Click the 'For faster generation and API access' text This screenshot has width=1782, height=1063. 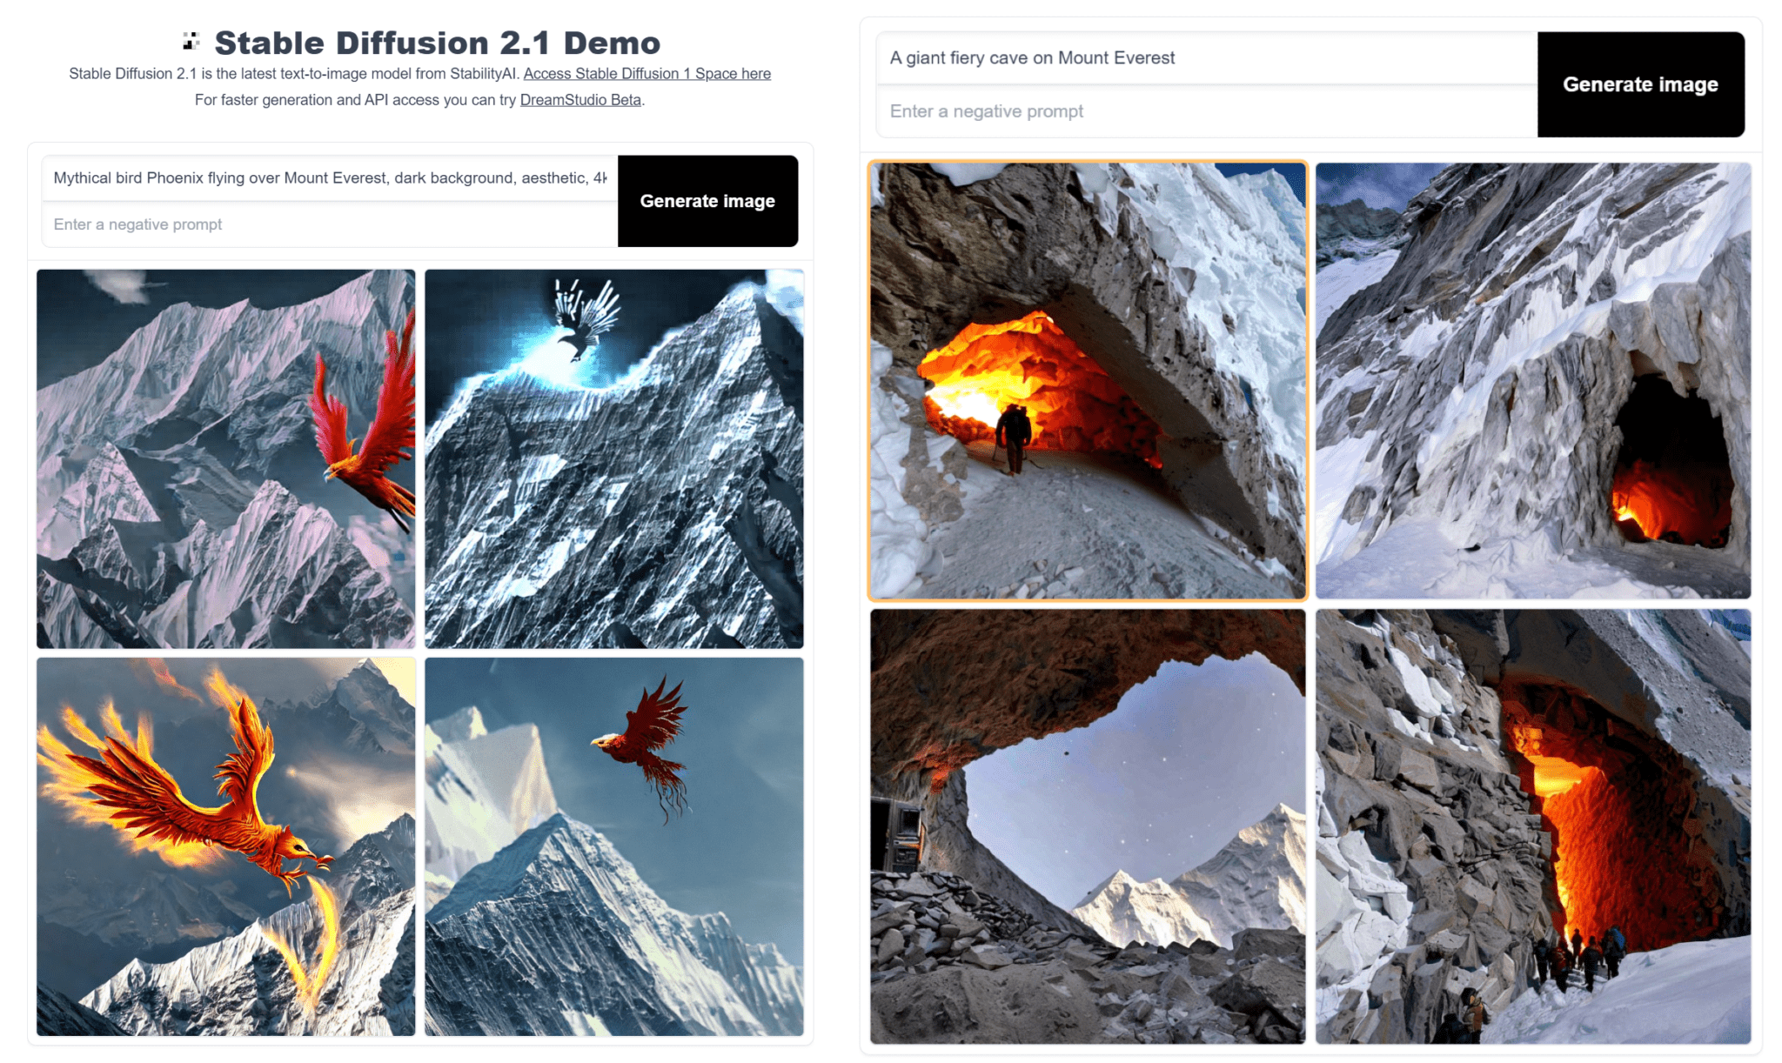coord(356,100)
